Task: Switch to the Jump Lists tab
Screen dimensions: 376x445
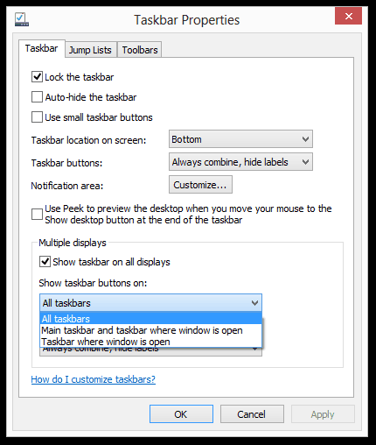Action: tap(90, 50)
